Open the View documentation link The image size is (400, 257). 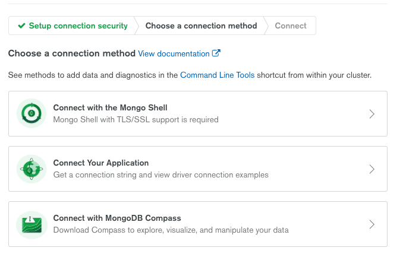(174, 53)
